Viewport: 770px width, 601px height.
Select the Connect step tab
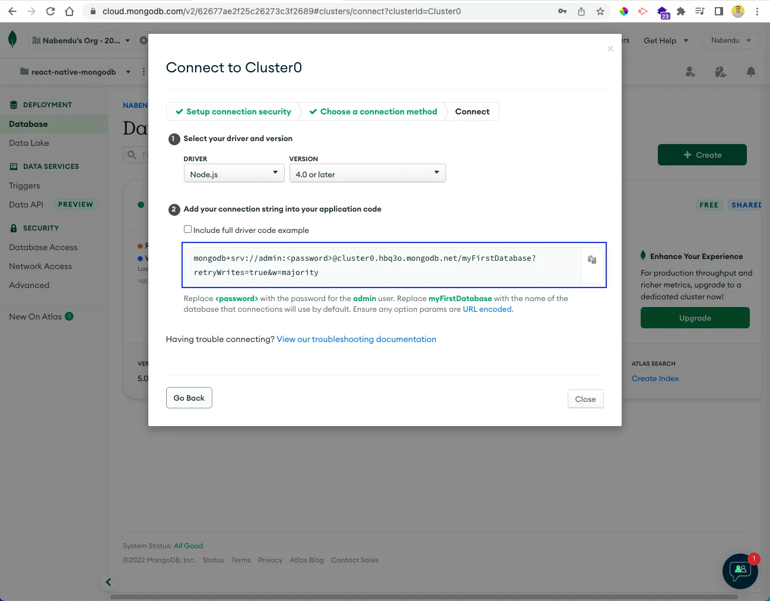click(x=472, y=111)
